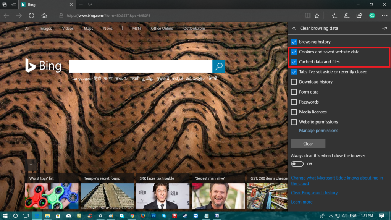Open the Maps tab on Bing
The width and height of the screenshot is (391, 220).
[x=88, y=28]
